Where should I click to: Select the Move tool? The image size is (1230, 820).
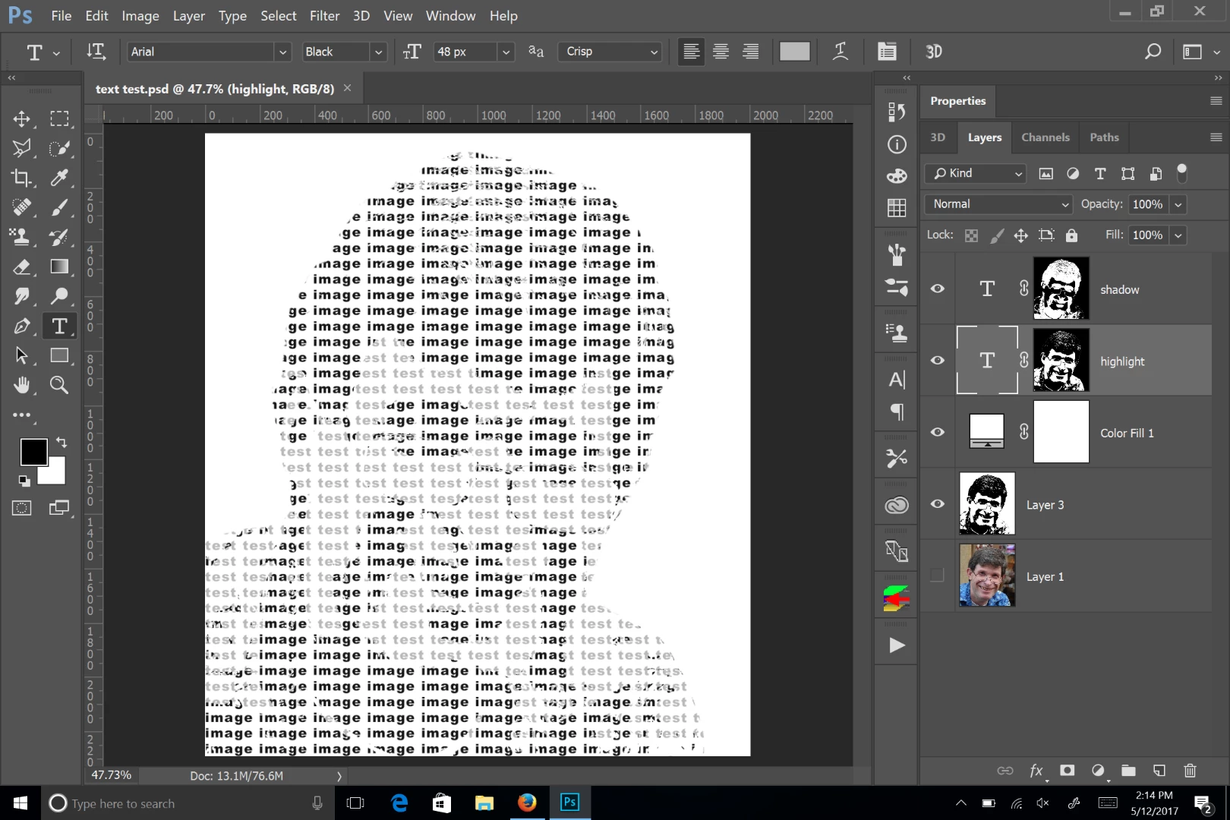[21, 118]
